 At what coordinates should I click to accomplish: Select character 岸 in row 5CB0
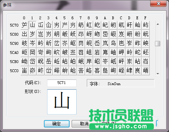click(x=89, y=62)
